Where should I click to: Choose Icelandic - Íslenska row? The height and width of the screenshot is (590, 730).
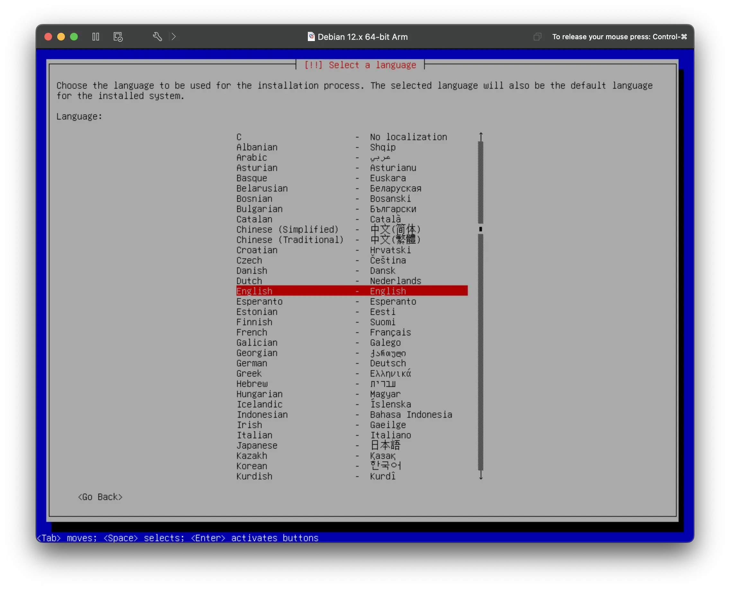pyautogui.click(x=352, y=404)
